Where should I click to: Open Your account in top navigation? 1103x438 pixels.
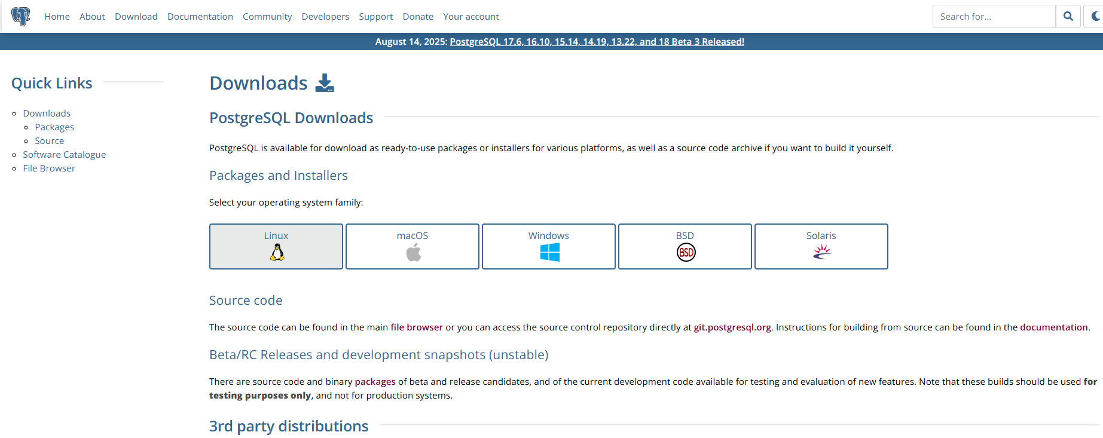coord(471,17)
